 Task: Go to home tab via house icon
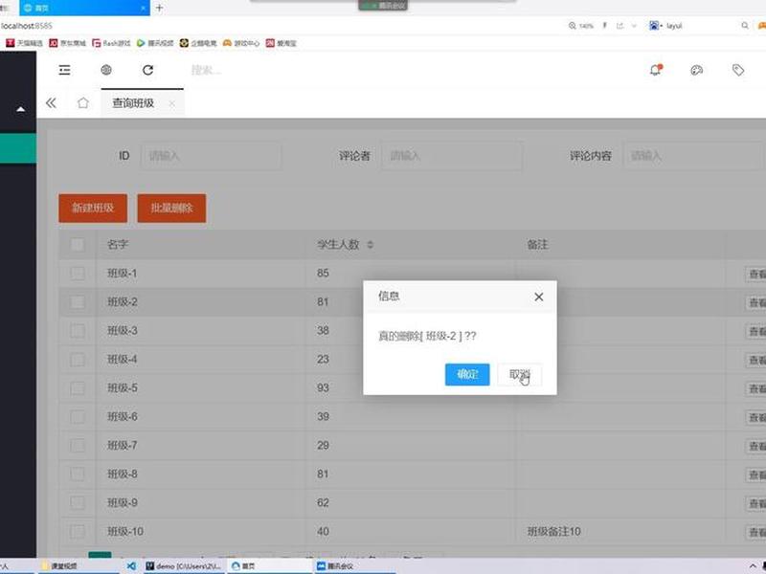point(83,103)
